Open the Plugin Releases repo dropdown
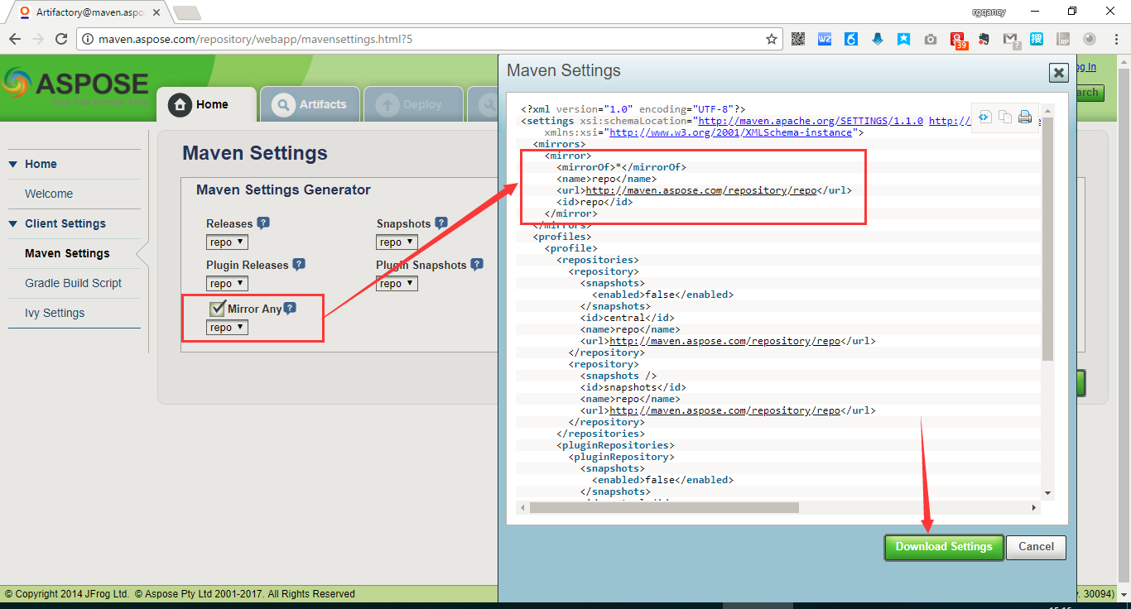 pos(227,283)
